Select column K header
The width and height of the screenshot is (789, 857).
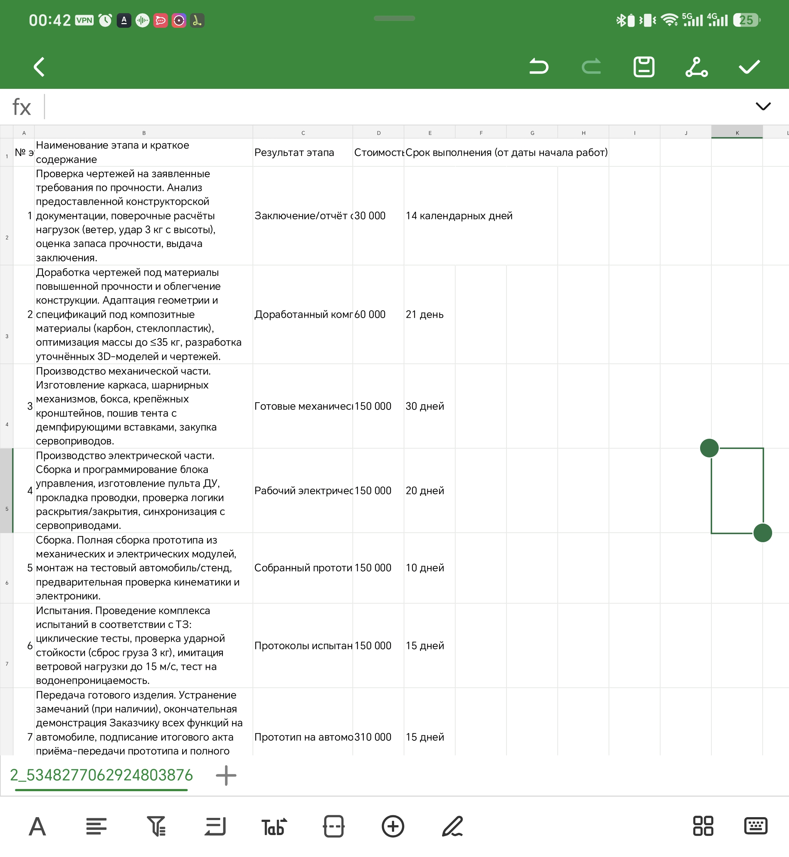coord(737,133)
